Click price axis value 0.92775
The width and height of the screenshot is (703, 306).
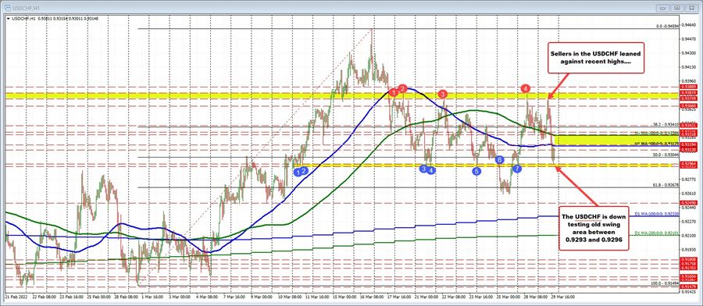[688, 180]
